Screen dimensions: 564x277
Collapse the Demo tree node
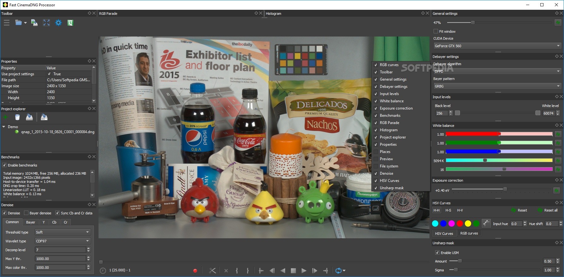(4, 127)
